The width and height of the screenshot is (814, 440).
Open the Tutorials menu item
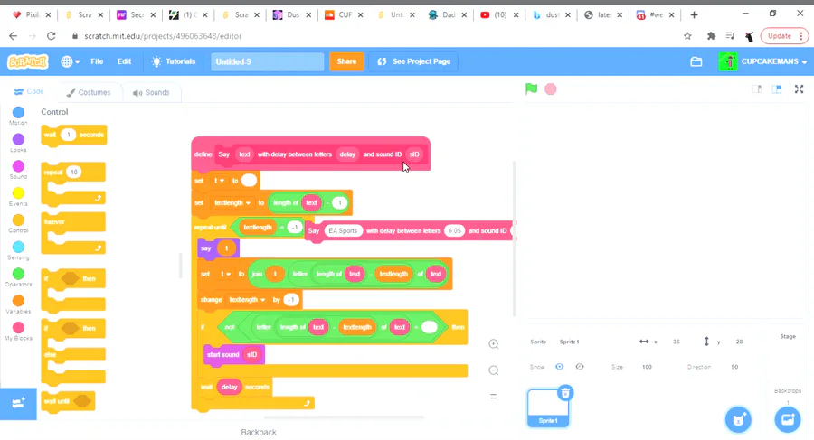[x=174, y=61]
